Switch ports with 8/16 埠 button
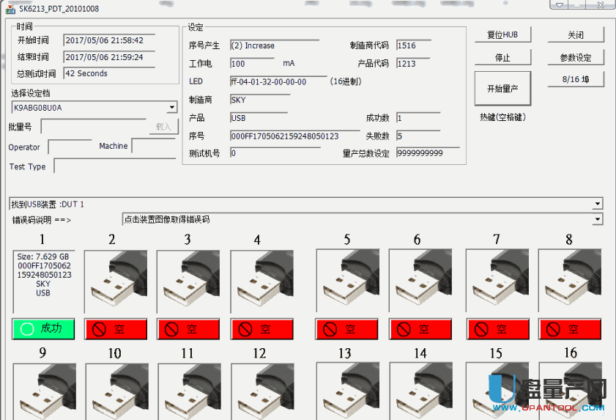616x420 pixels. (576, 79)
